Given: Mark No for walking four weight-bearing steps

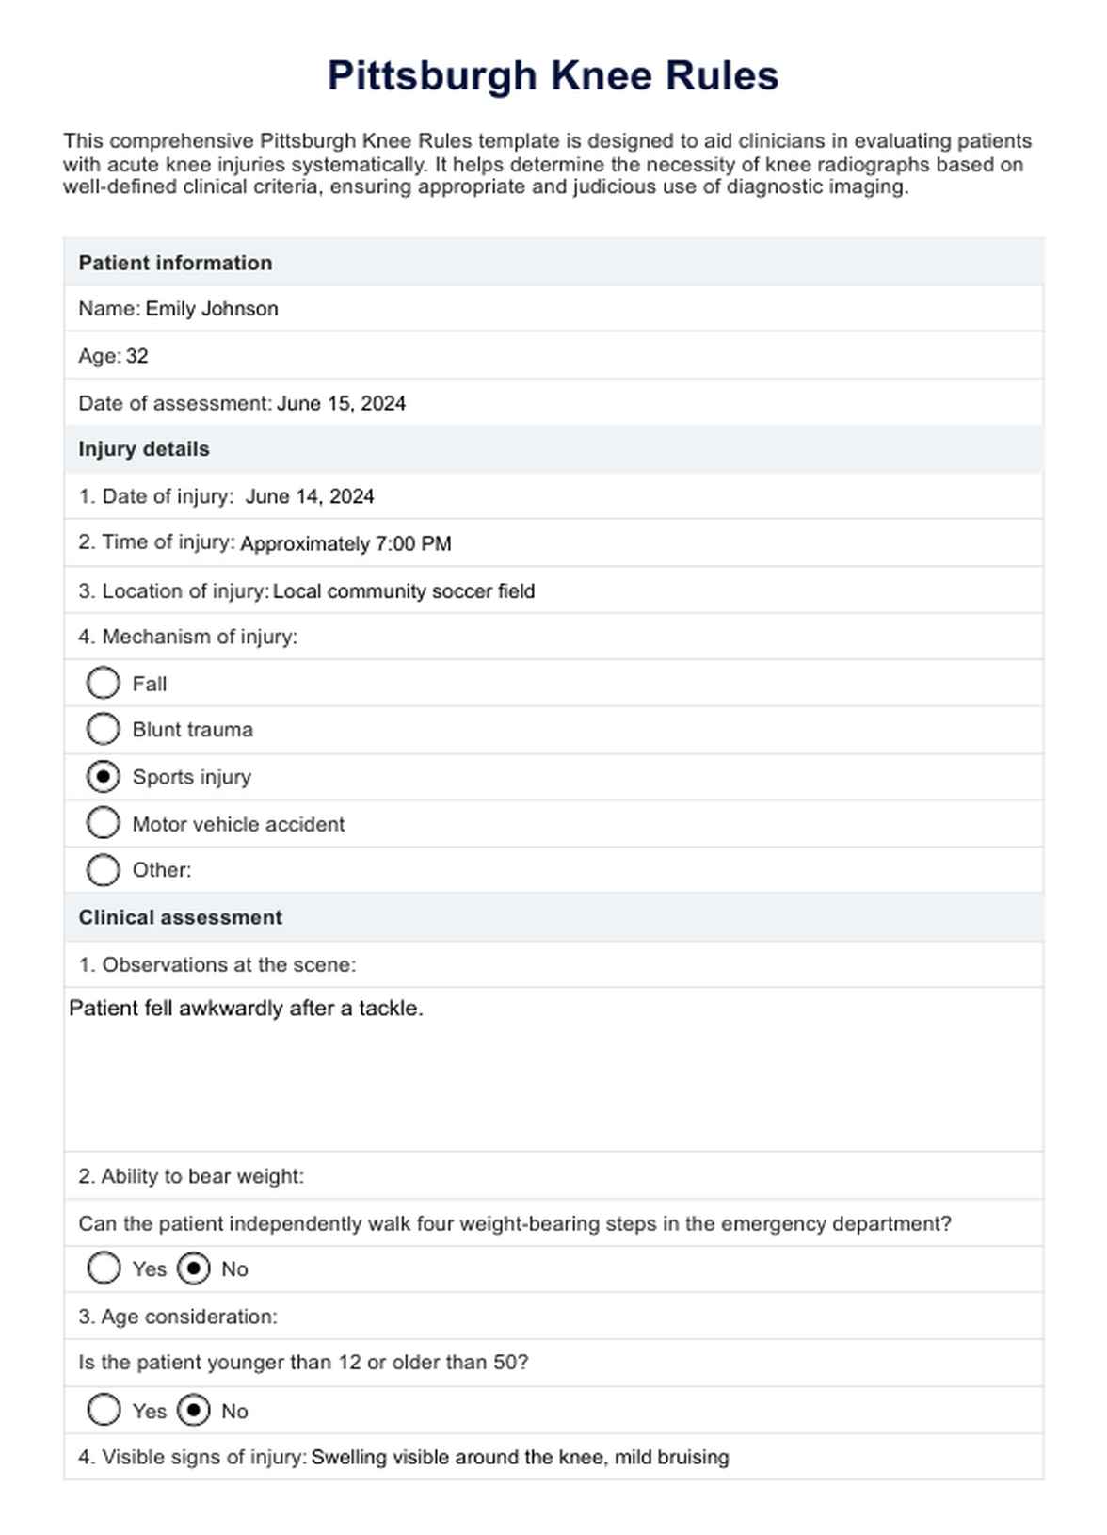Looking at the screenshot, I should [193, 1268].
